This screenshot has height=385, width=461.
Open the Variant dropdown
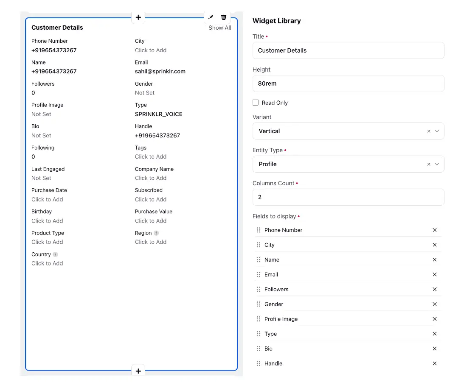pyautogui.click(x=437, y=131)
